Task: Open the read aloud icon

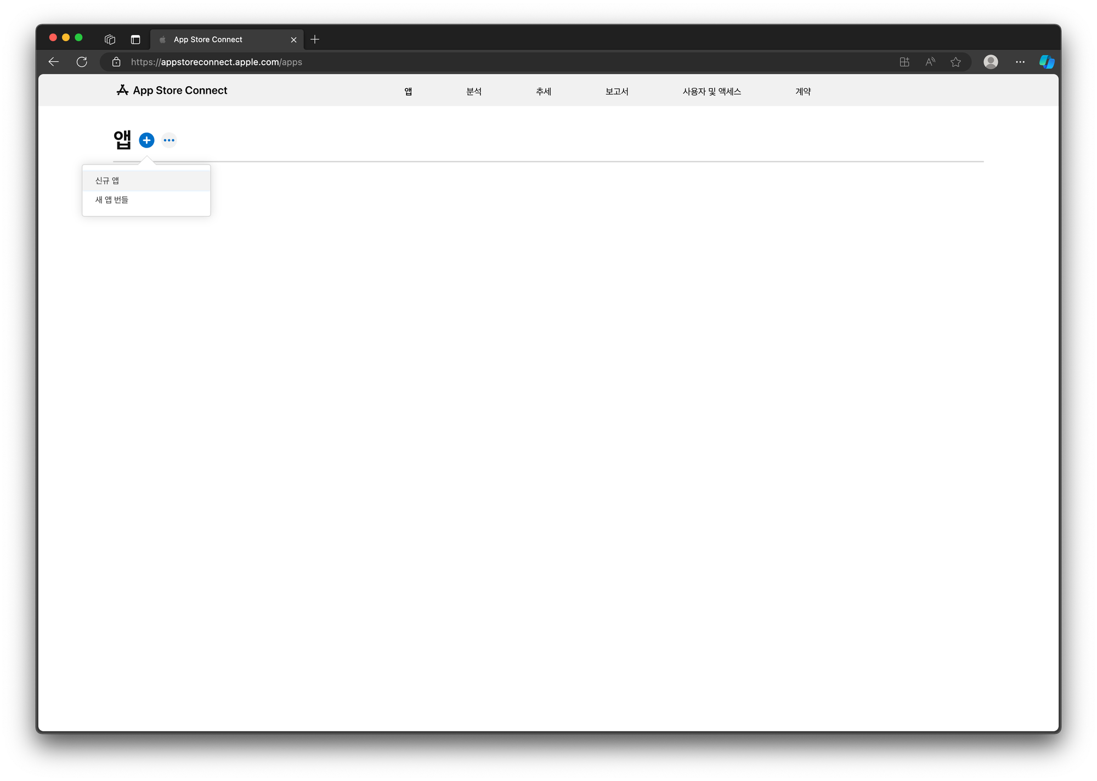Action: tap(930, 62)
